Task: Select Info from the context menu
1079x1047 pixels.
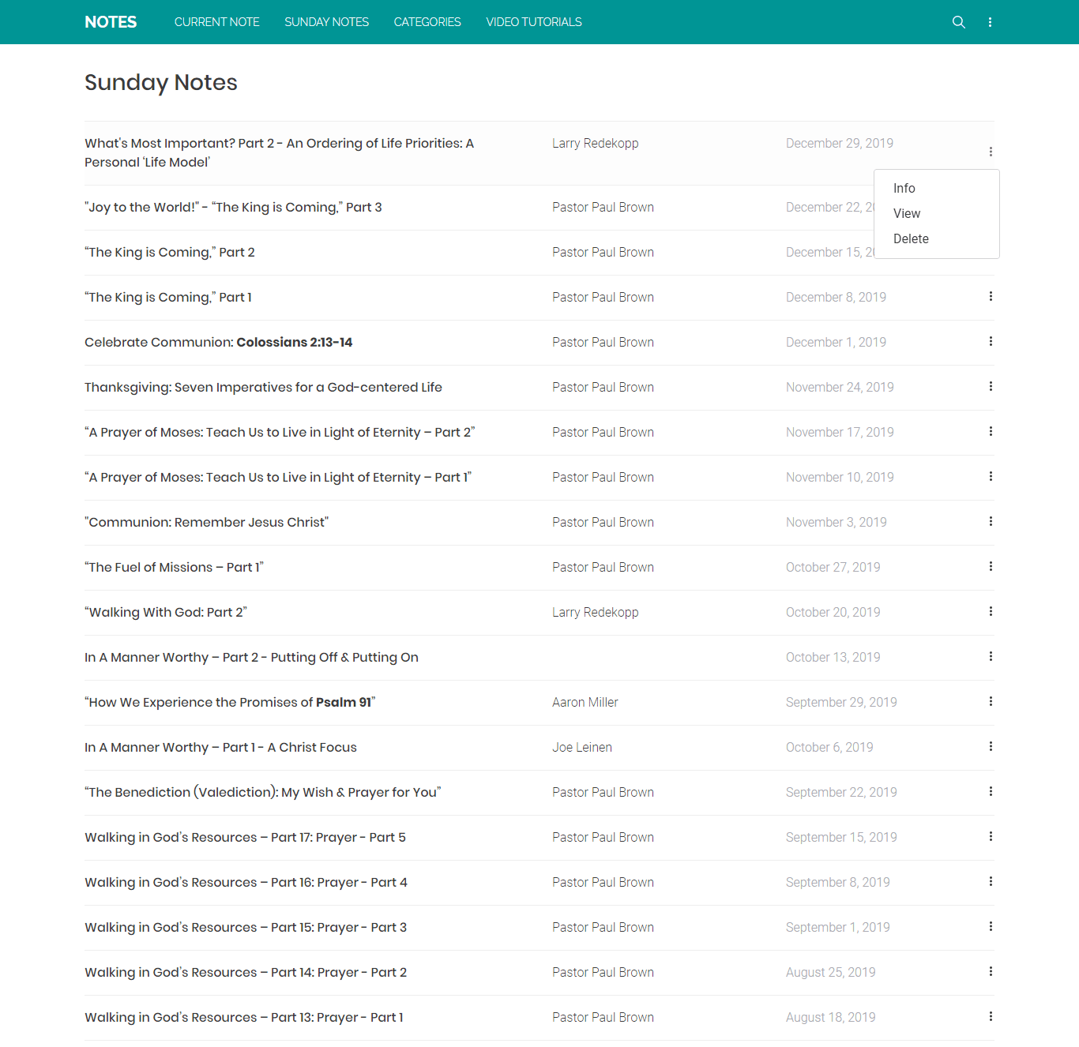Action: [x=904, y=188]
